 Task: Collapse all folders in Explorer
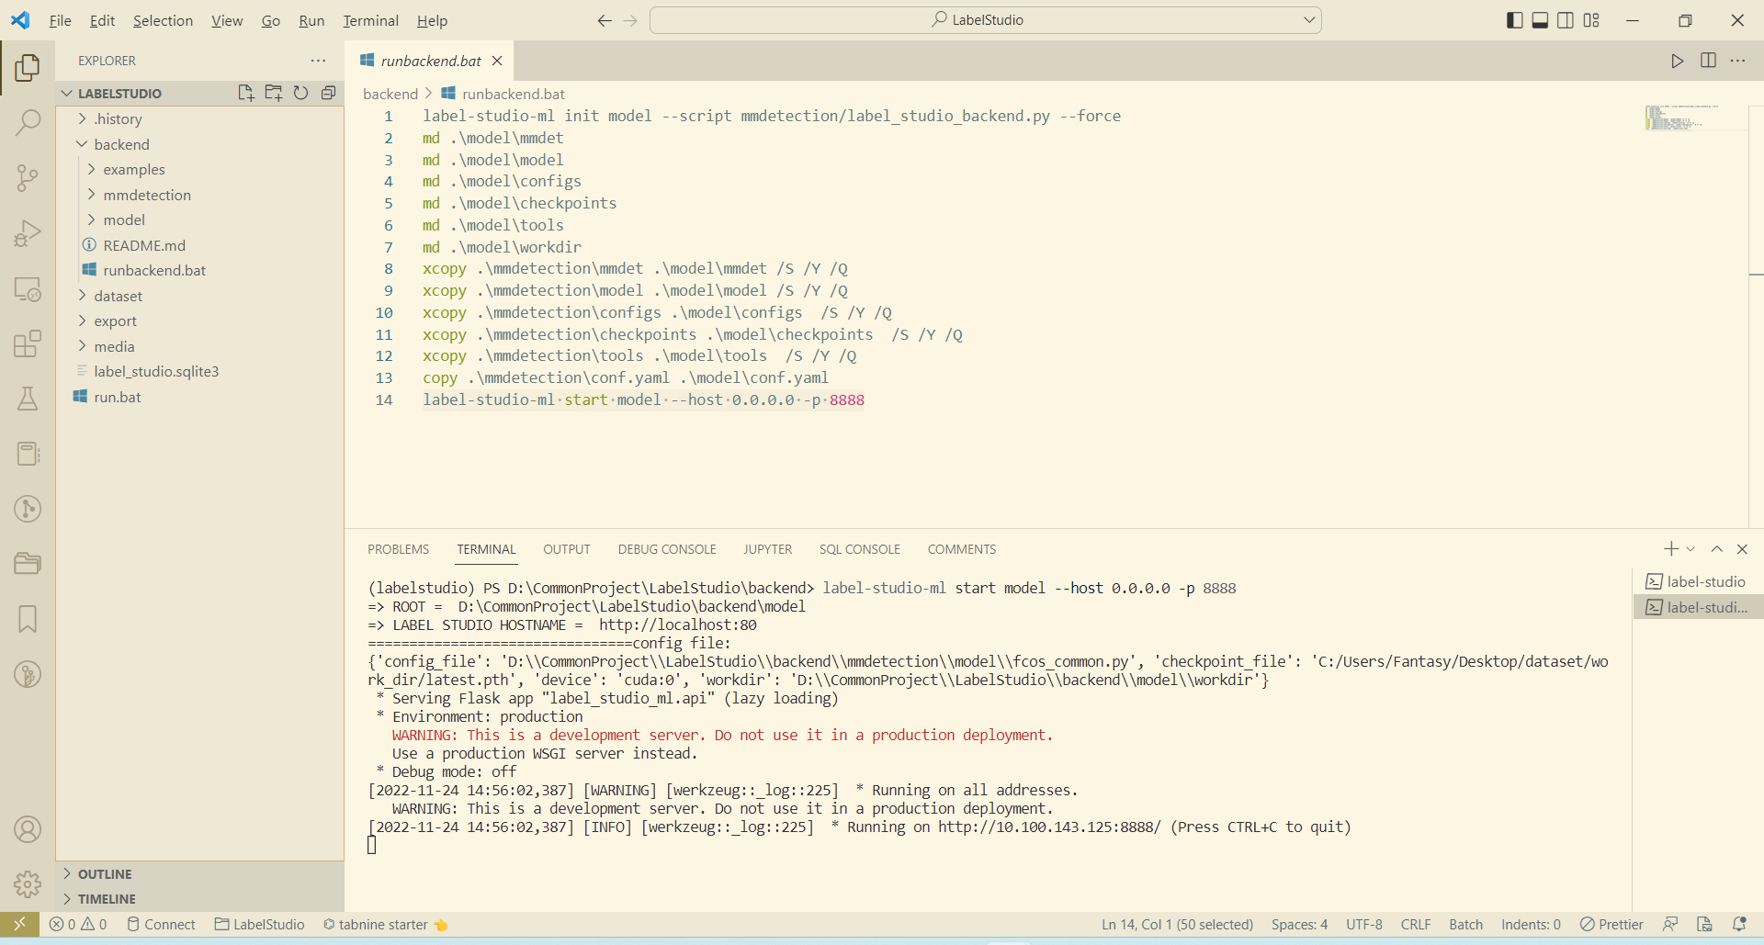(x=328, y=93)
